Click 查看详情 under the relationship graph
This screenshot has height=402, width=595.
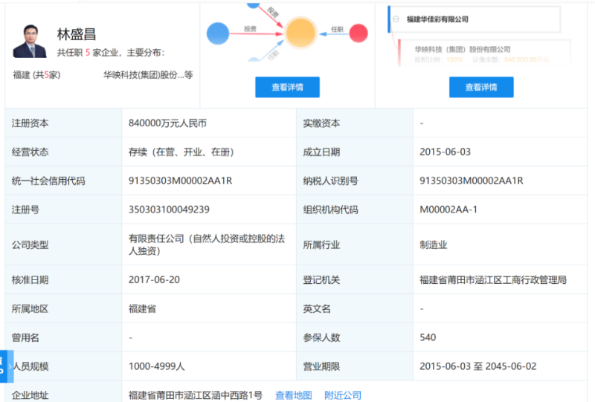coord(287,87)
